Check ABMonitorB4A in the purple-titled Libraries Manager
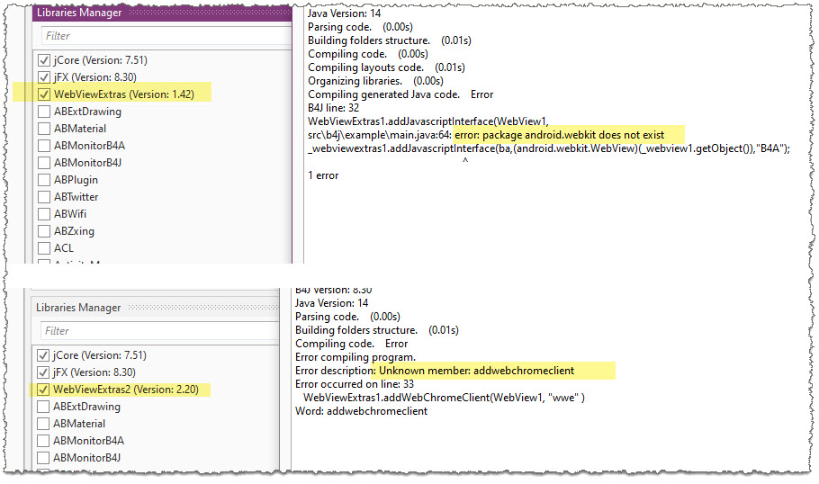 [44, 146]
